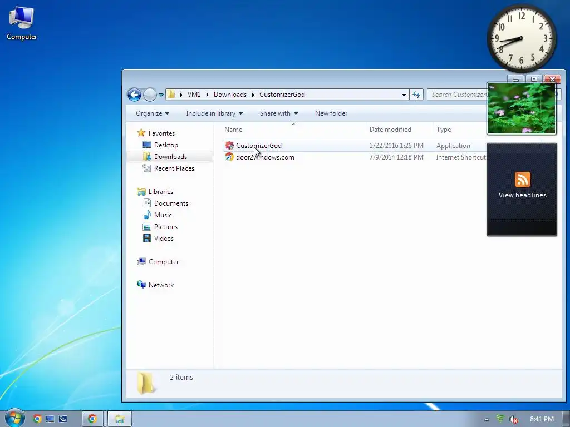
Task: Click the forward navigation arrow in Explorer
Action: click(149, 95)
